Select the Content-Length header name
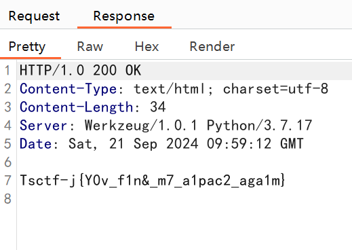Screen dimensions: 352x250 click(x=76, y=107)
